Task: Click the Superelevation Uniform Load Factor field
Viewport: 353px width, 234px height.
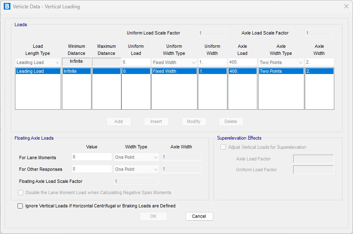Action: click(x=314, y=170)
